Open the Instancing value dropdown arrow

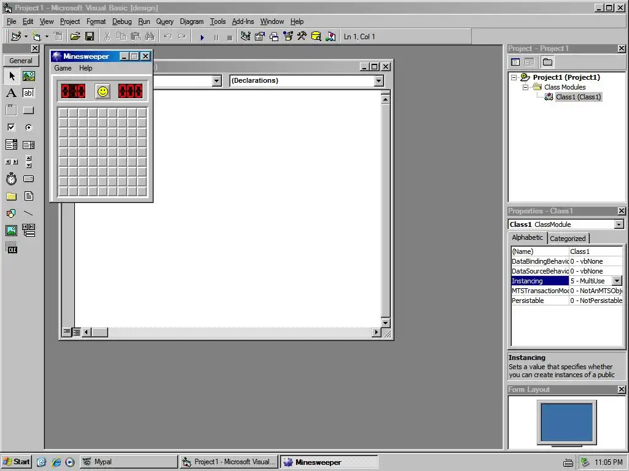(x=617, y=281)
